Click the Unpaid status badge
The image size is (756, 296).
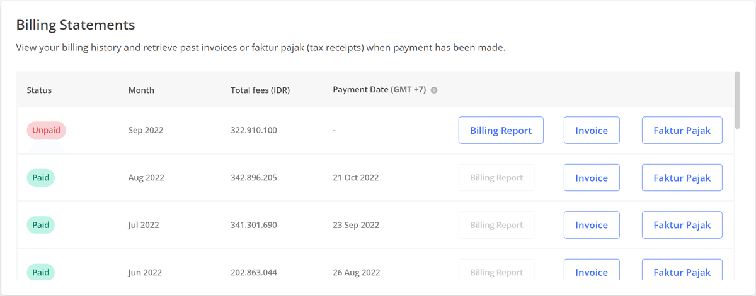47,130
